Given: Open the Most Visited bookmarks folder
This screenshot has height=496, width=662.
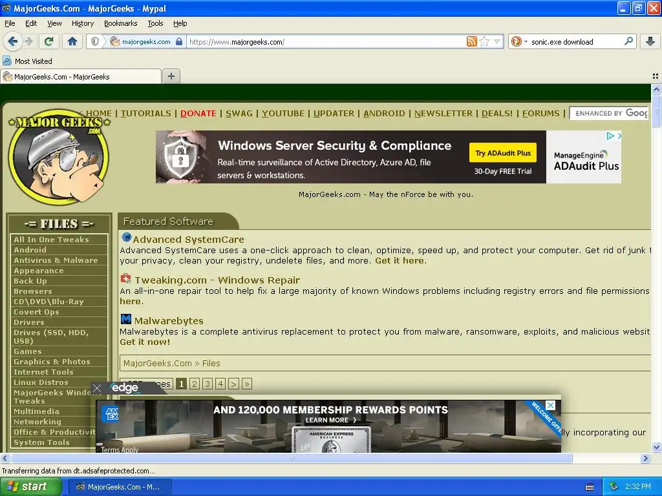Looking at the screenshot, I should click(28, 61).
